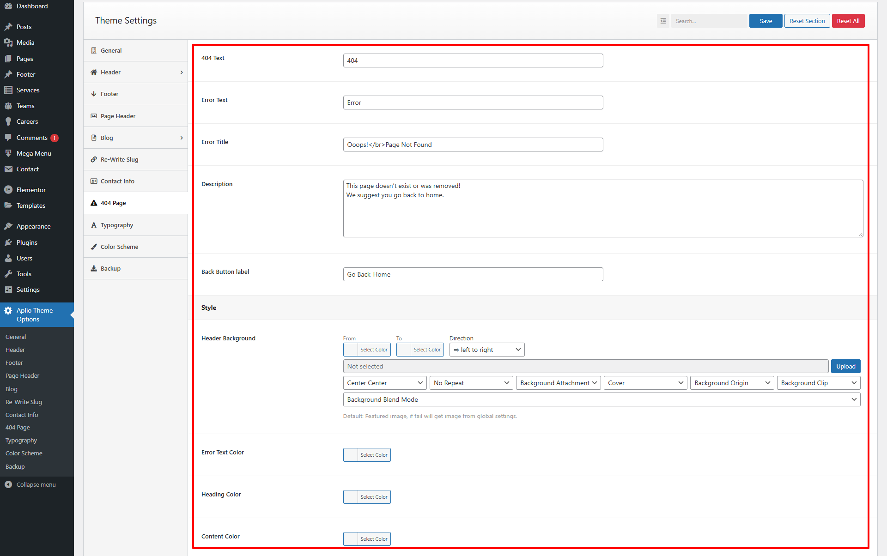
Task: Click on the Error Title input field
Action: tap(473, 144)
